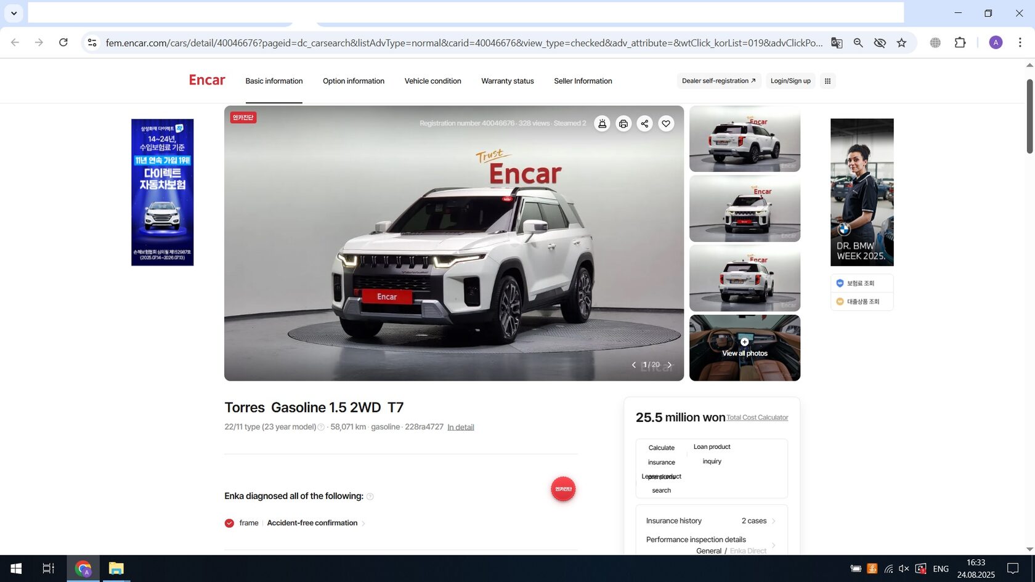Click the red Enka diagnosis round badge
Image resolution: width=1035 pixels, height=582 pixels.
click(563, 489)
